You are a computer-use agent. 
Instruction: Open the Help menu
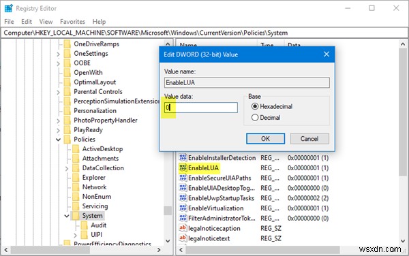(x=99, y=22)
